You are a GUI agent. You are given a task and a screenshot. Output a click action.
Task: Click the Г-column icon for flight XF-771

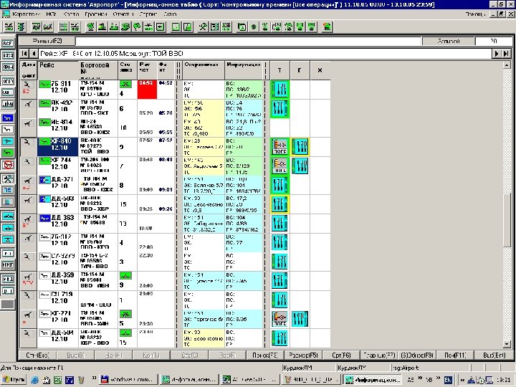(300, 319)
